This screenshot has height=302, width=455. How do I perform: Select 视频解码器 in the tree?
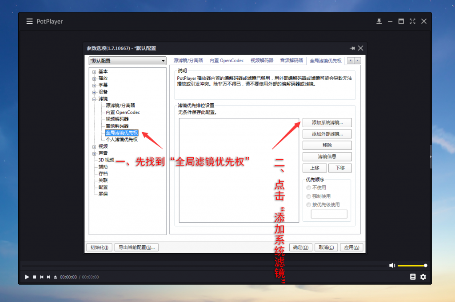coord(117,119)
